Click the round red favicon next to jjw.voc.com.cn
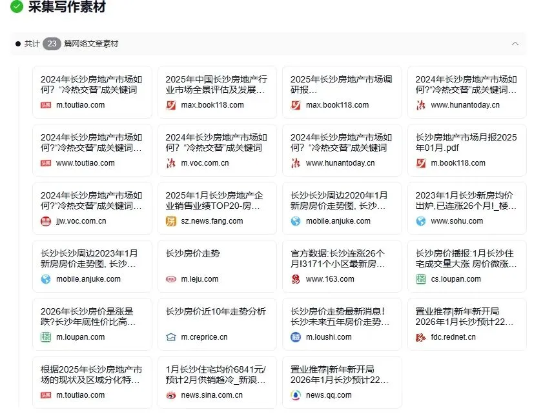 [x=46, y=221]
